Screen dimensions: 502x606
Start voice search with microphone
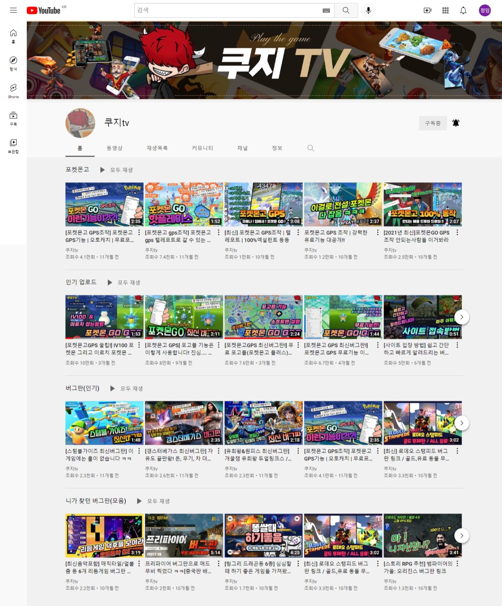pyautogui.click(x=368, y=11)
